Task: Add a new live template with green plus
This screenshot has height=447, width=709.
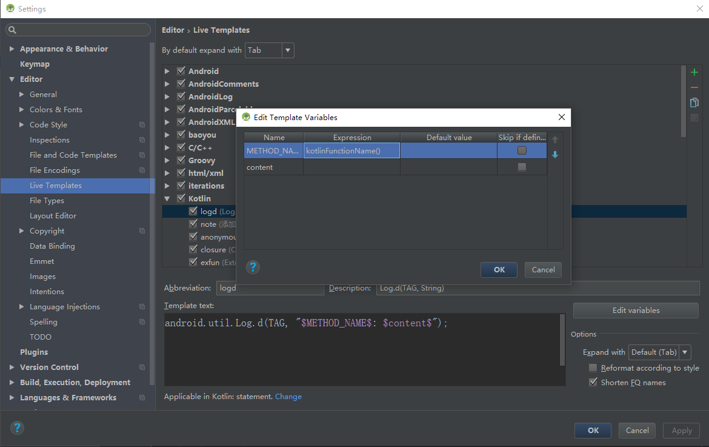Action: point(694,72)
